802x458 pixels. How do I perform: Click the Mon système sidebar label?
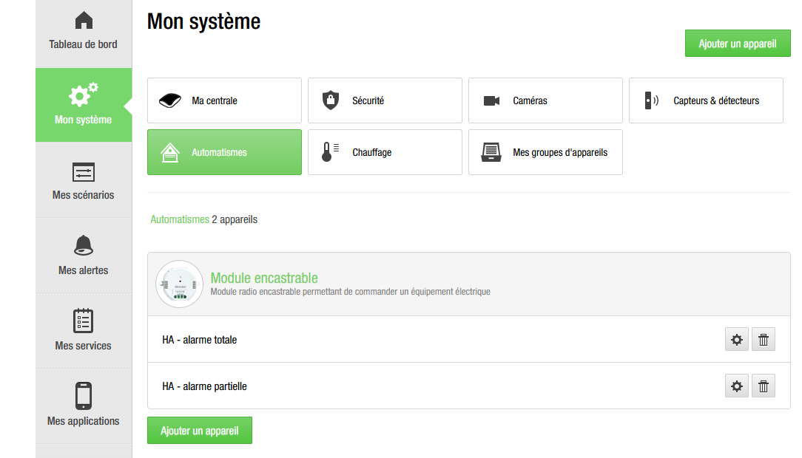coord(84,120)
